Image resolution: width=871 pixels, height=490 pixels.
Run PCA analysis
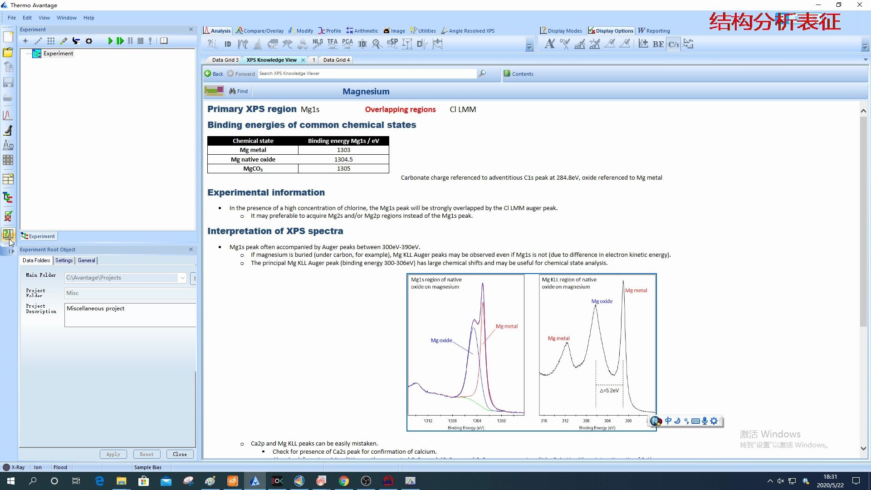click(347, 44)
